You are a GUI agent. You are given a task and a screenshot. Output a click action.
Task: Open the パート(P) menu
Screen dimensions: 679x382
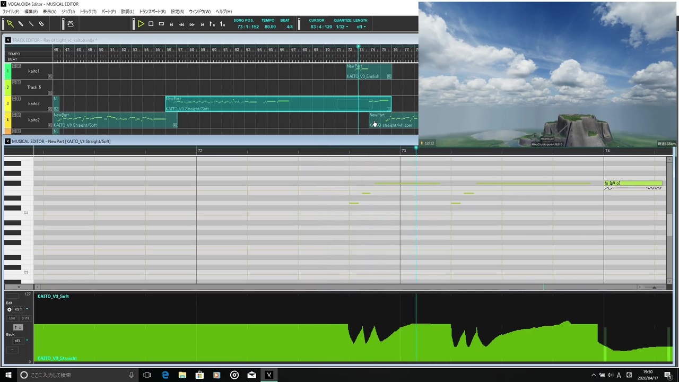tap(108, 12)
